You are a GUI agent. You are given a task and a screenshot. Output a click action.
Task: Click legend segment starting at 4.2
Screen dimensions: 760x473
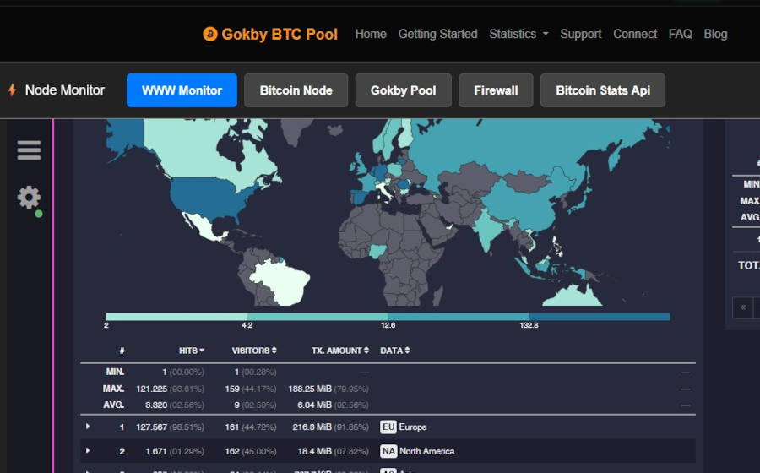tap(318, 317)
